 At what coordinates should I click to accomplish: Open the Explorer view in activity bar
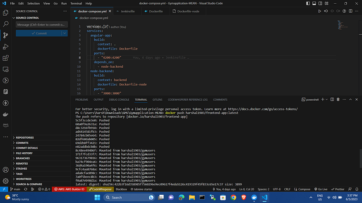click(5, 13)
